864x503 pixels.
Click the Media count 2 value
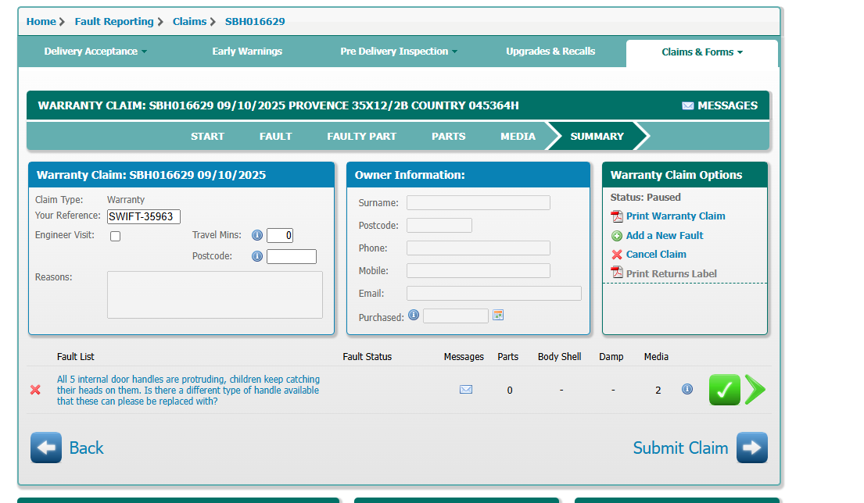pos(658,391)
